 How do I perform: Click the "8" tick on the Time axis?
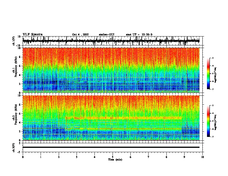(166, 157)
